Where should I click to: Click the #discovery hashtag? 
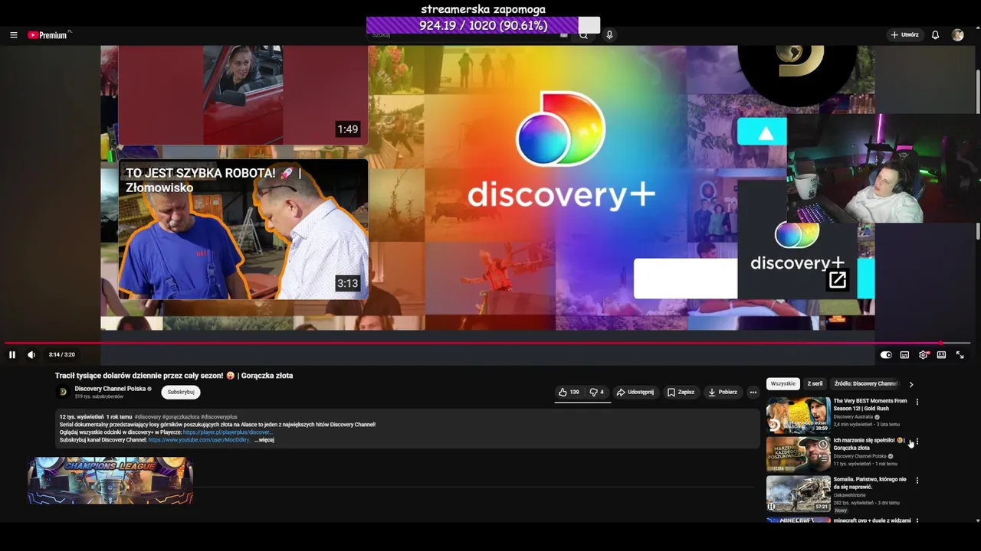(148, 417)
